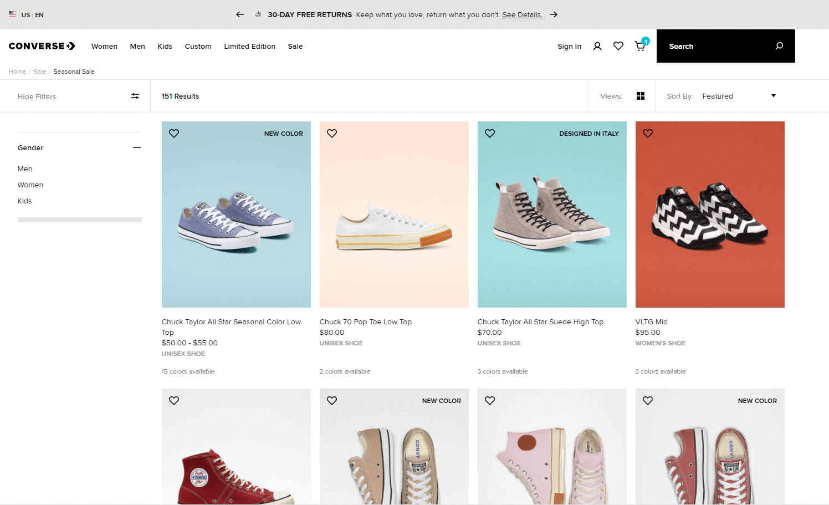Click the '$95.00' price text
Viewport: 829px width, 505px height.
pos(648,332)
